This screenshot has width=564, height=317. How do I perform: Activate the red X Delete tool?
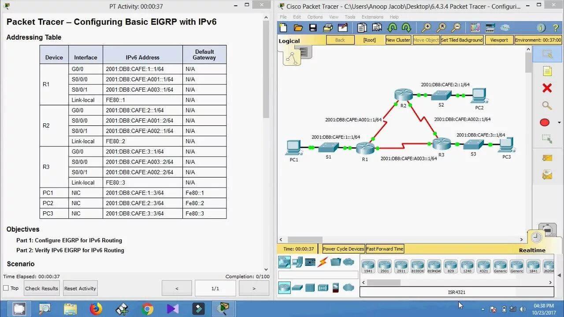[x=547, y=88]
